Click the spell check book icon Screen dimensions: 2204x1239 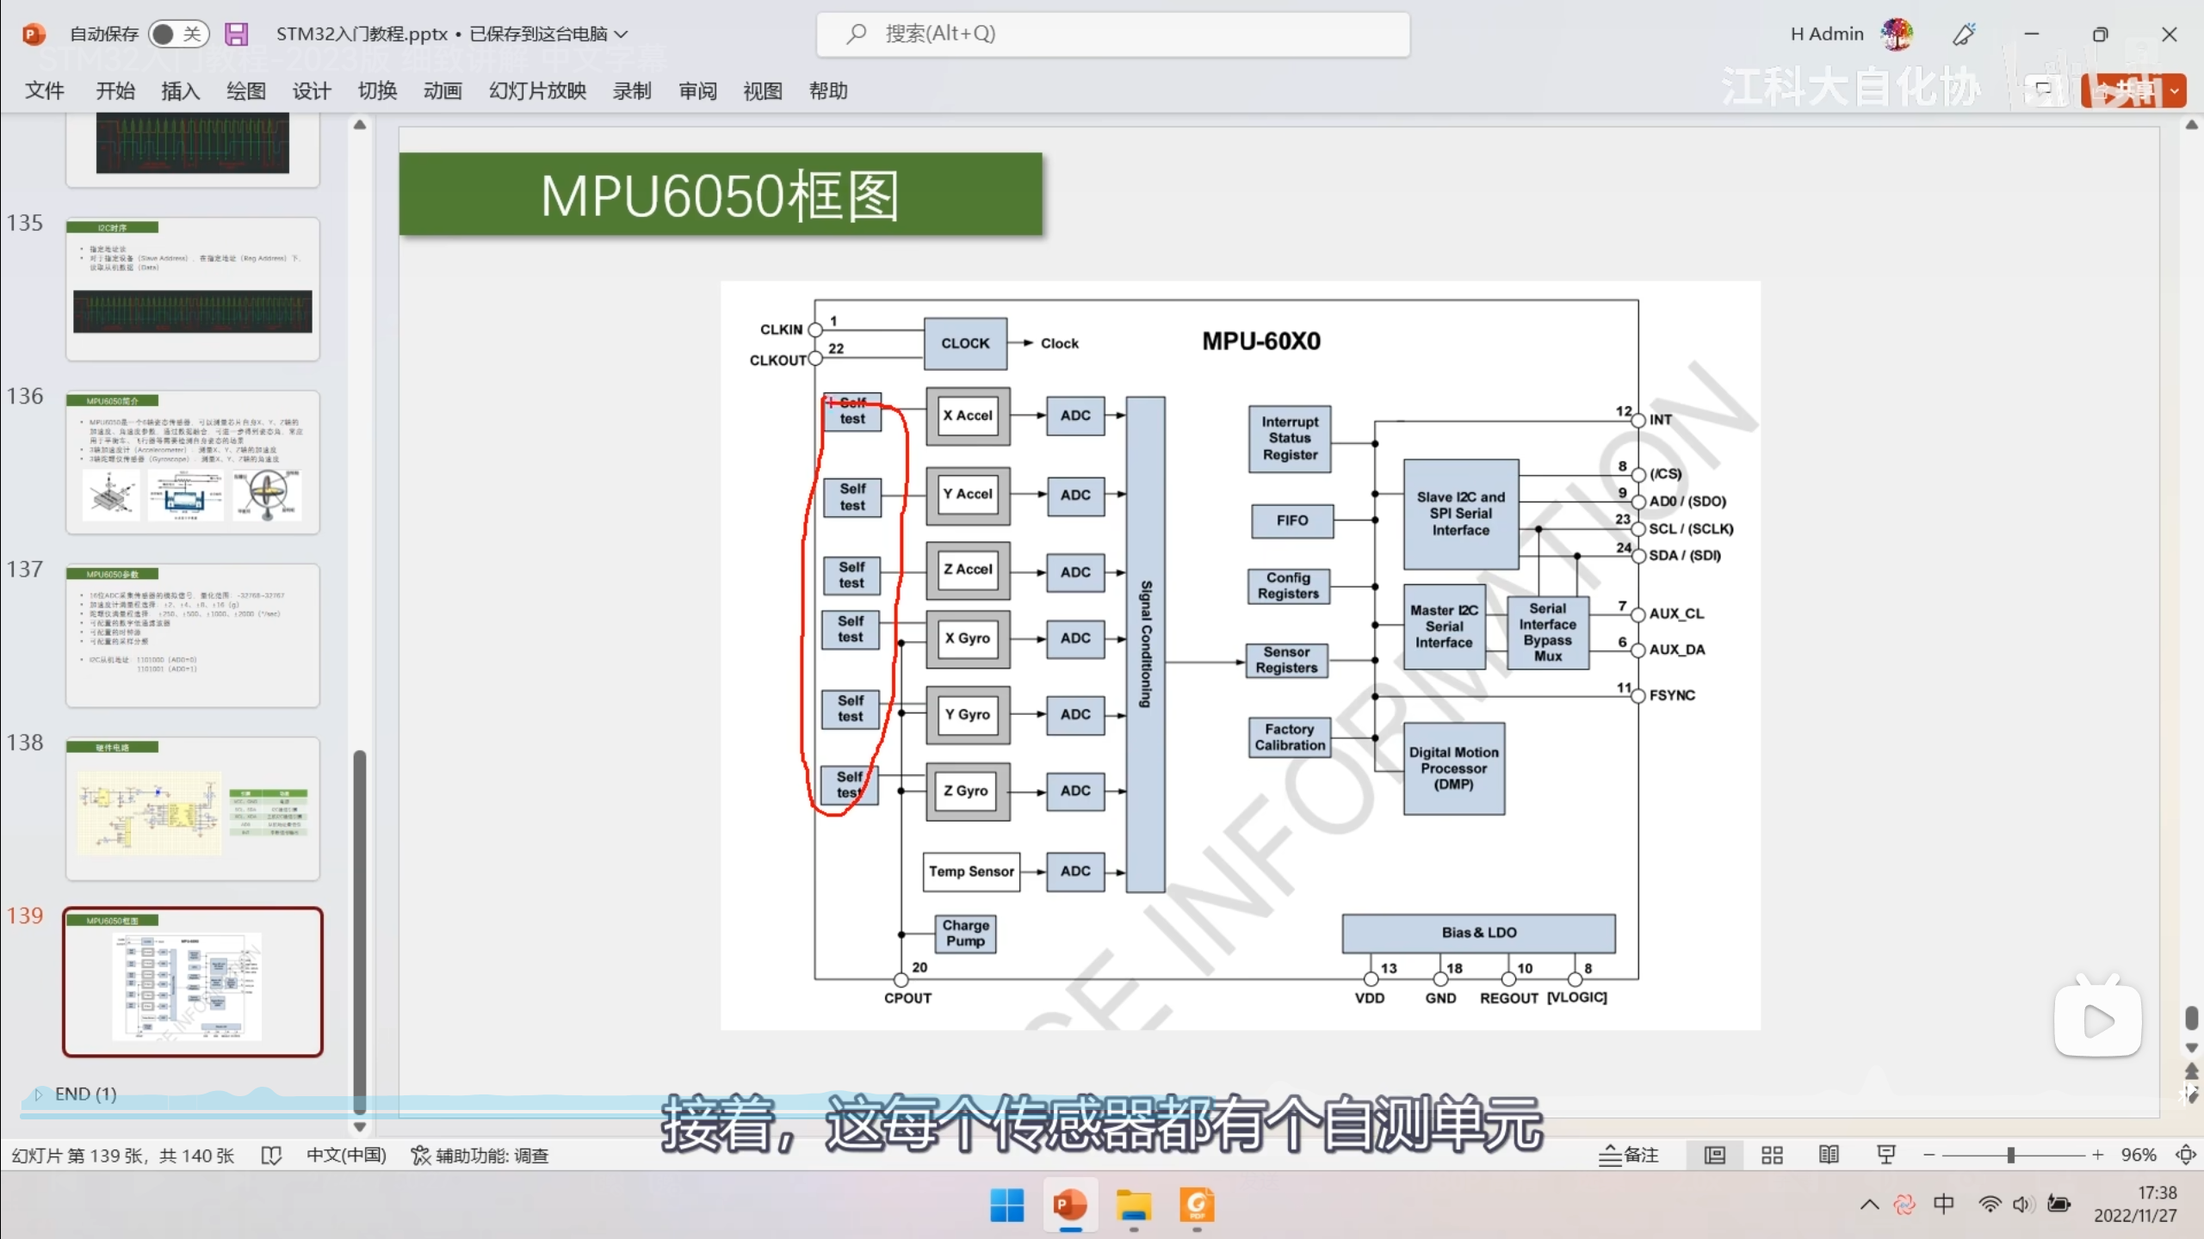tap(271, 1156)
